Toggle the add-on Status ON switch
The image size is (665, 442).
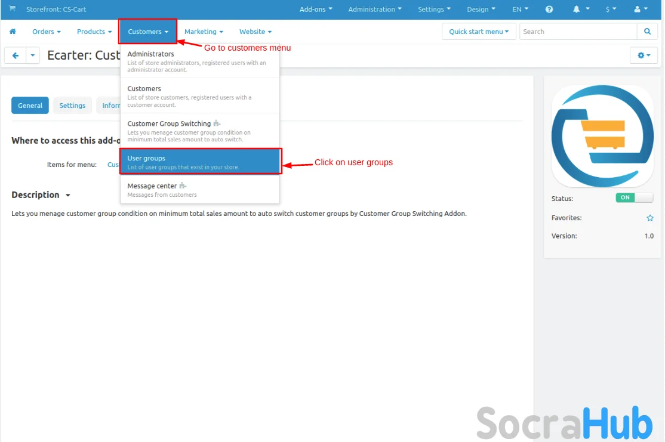point(634,198)
